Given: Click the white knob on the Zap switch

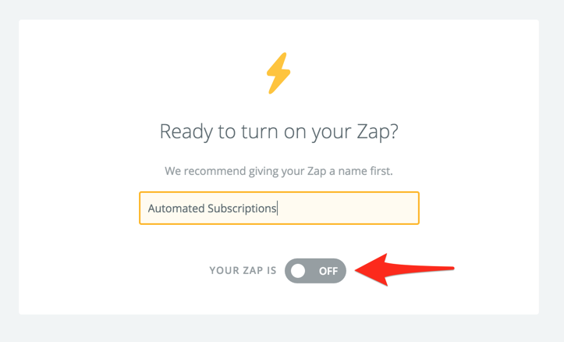Looking at the screenshot, I should (x=299, y=271).
